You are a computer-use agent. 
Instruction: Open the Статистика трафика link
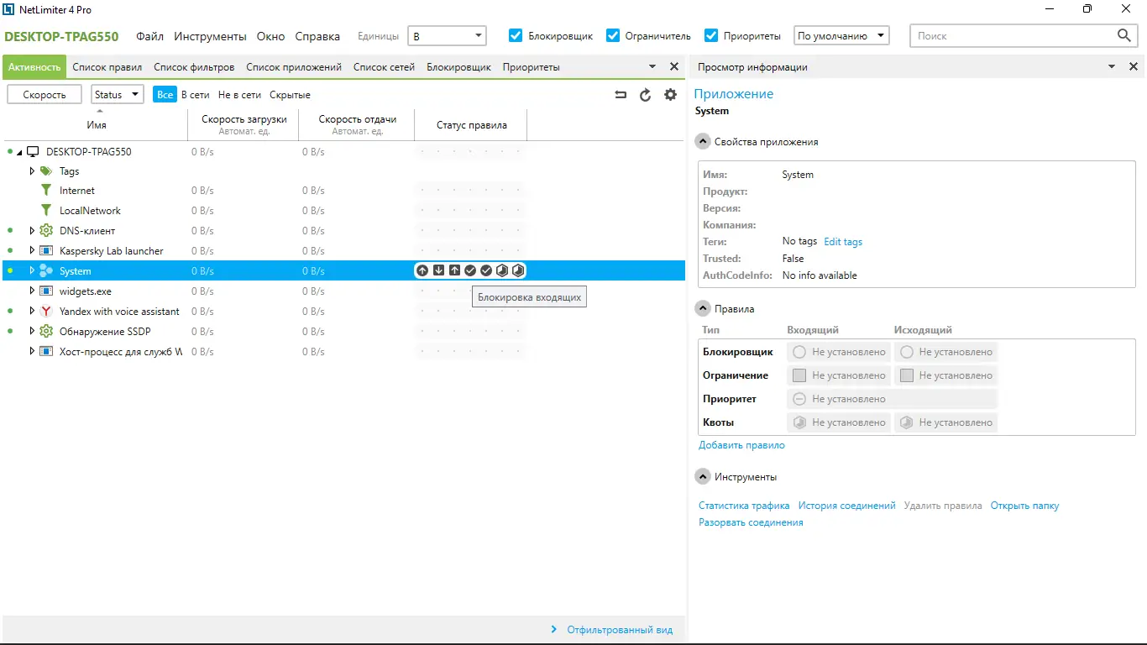pyautogui.click(x=744, y=506)
